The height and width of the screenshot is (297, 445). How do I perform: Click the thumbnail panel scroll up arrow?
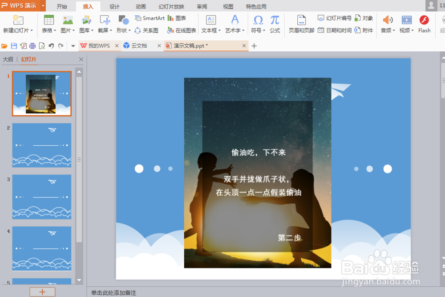pyautogui.click(x=79, y=72)
